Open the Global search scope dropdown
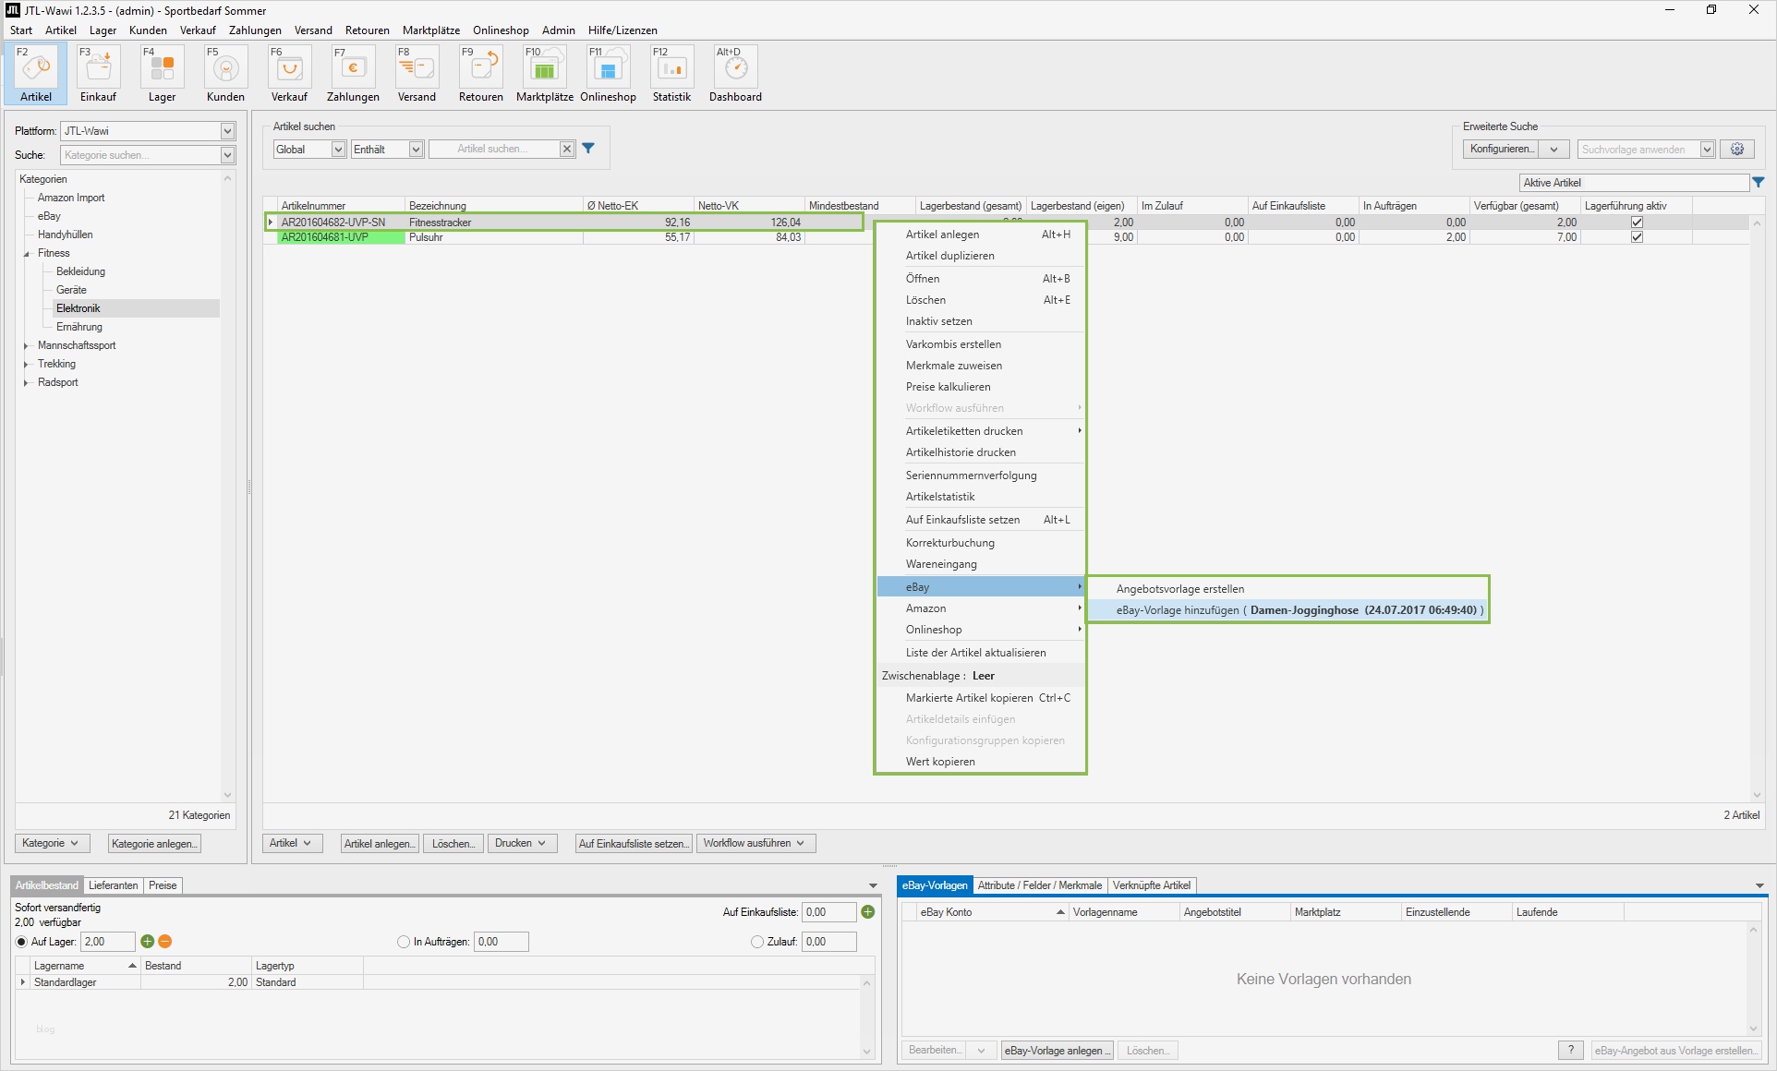The image size is (1777, 1071). tap(338, 150)
